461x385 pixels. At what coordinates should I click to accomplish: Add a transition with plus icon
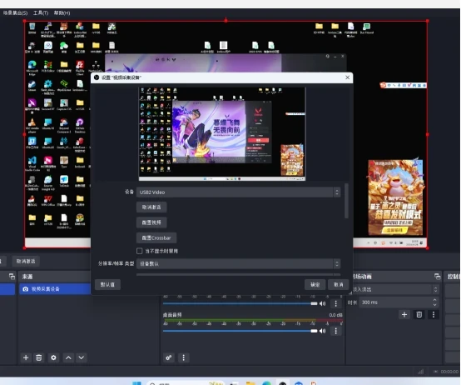point(404,315)
